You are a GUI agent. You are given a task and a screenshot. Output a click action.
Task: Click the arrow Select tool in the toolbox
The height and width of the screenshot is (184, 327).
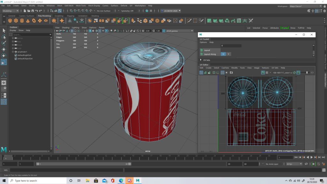(x=4, y=30)
